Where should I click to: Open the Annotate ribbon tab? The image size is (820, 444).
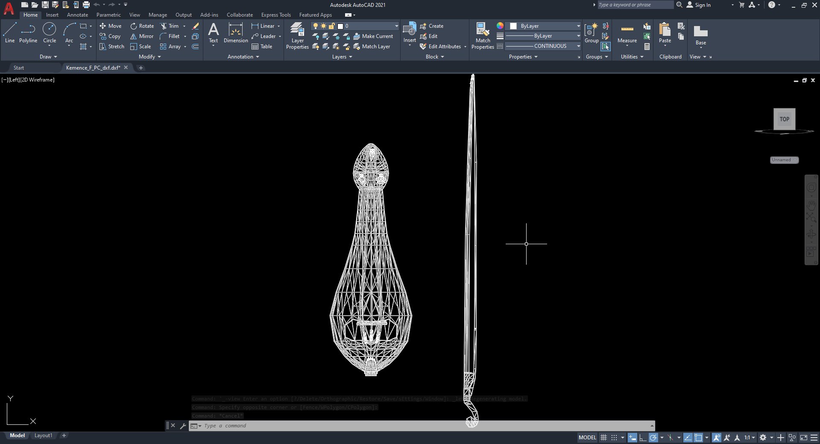[x=77, y=15]
